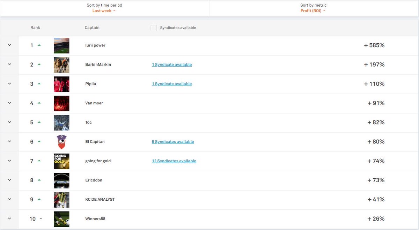The height and width of the screenshot is (230, 419).
Task: Click the + 73% ROI value
Action: click(376, 180)
